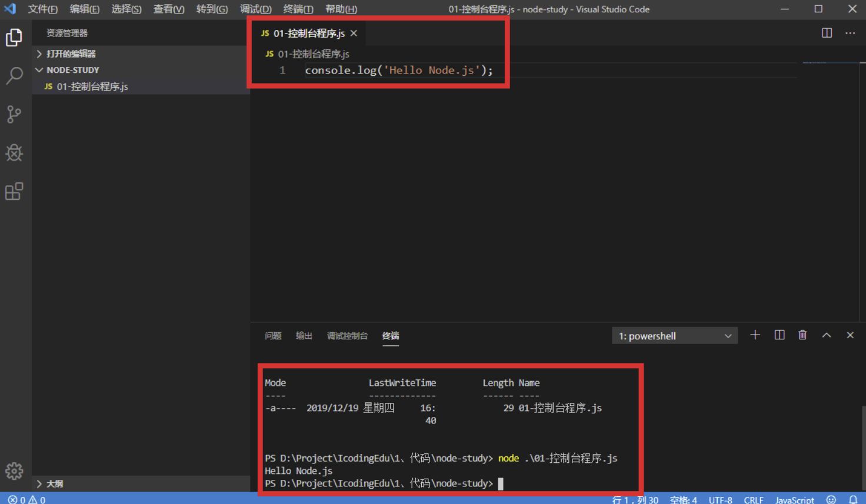The width and height of the screenshot is (866, 504).
Task: Change line ending CRLF
Action: pyautogui.click(x=754, y=499)
